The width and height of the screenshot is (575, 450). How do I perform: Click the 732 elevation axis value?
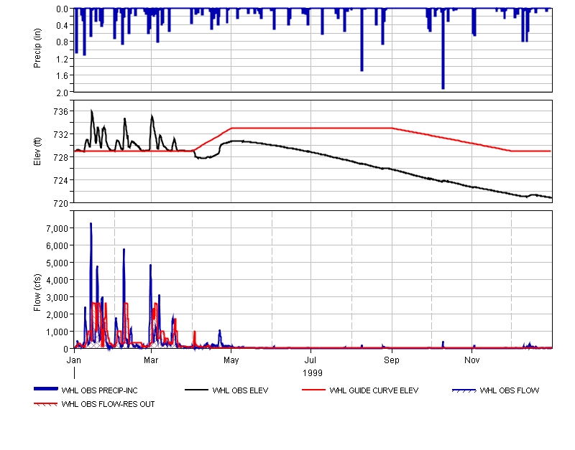pos(61,134)
